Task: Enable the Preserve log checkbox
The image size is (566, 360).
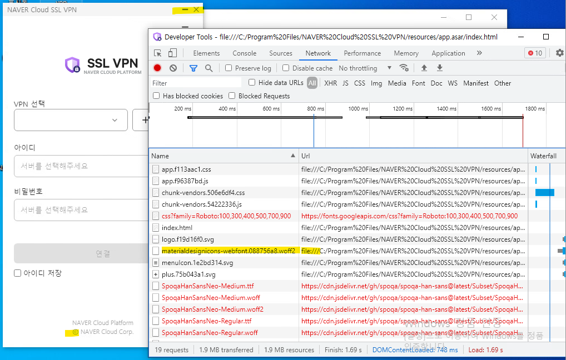Action: 229,68
